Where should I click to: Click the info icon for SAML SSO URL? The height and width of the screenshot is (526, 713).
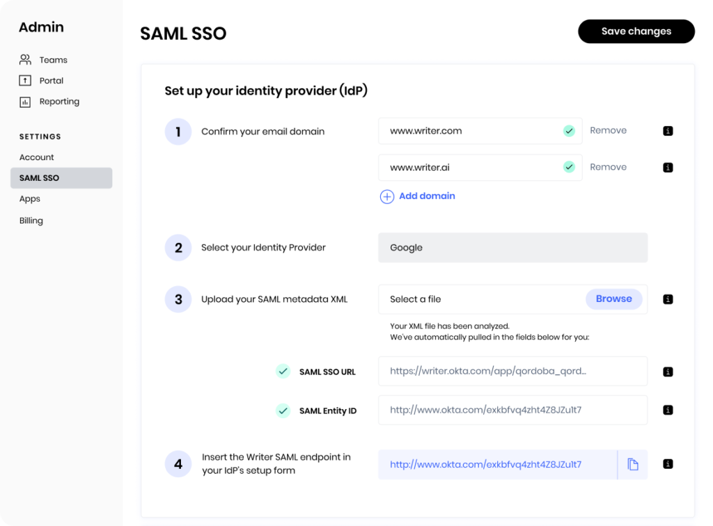pyautogui.click(x=668, y=372)
